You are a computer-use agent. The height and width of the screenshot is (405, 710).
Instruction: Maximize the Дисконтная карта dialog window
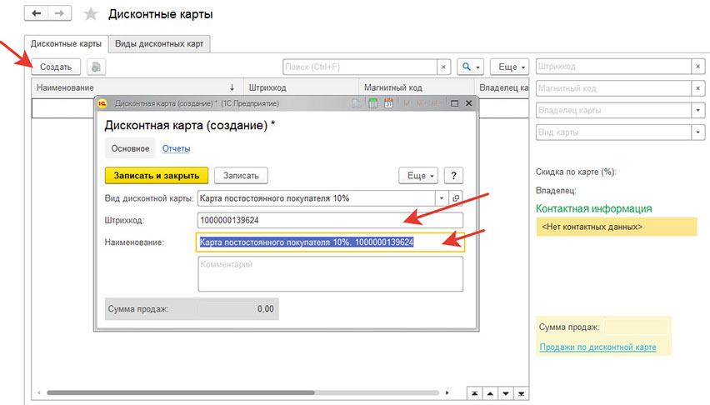454,103
